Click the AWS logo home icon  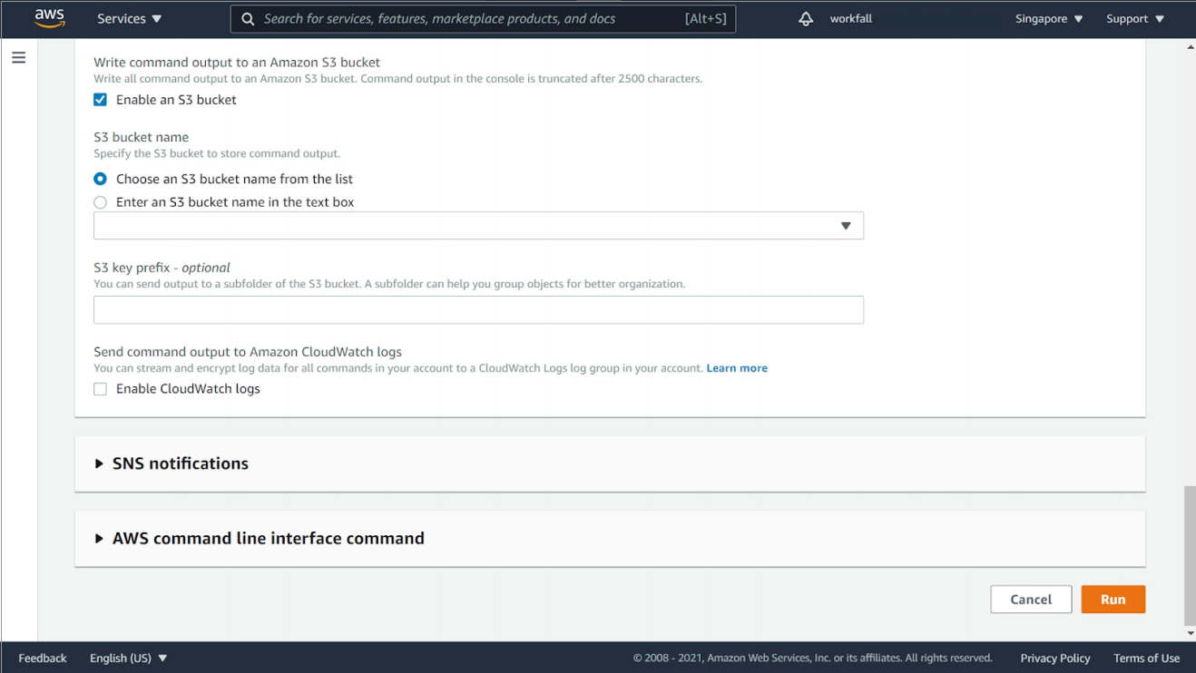tap(49, 18)
